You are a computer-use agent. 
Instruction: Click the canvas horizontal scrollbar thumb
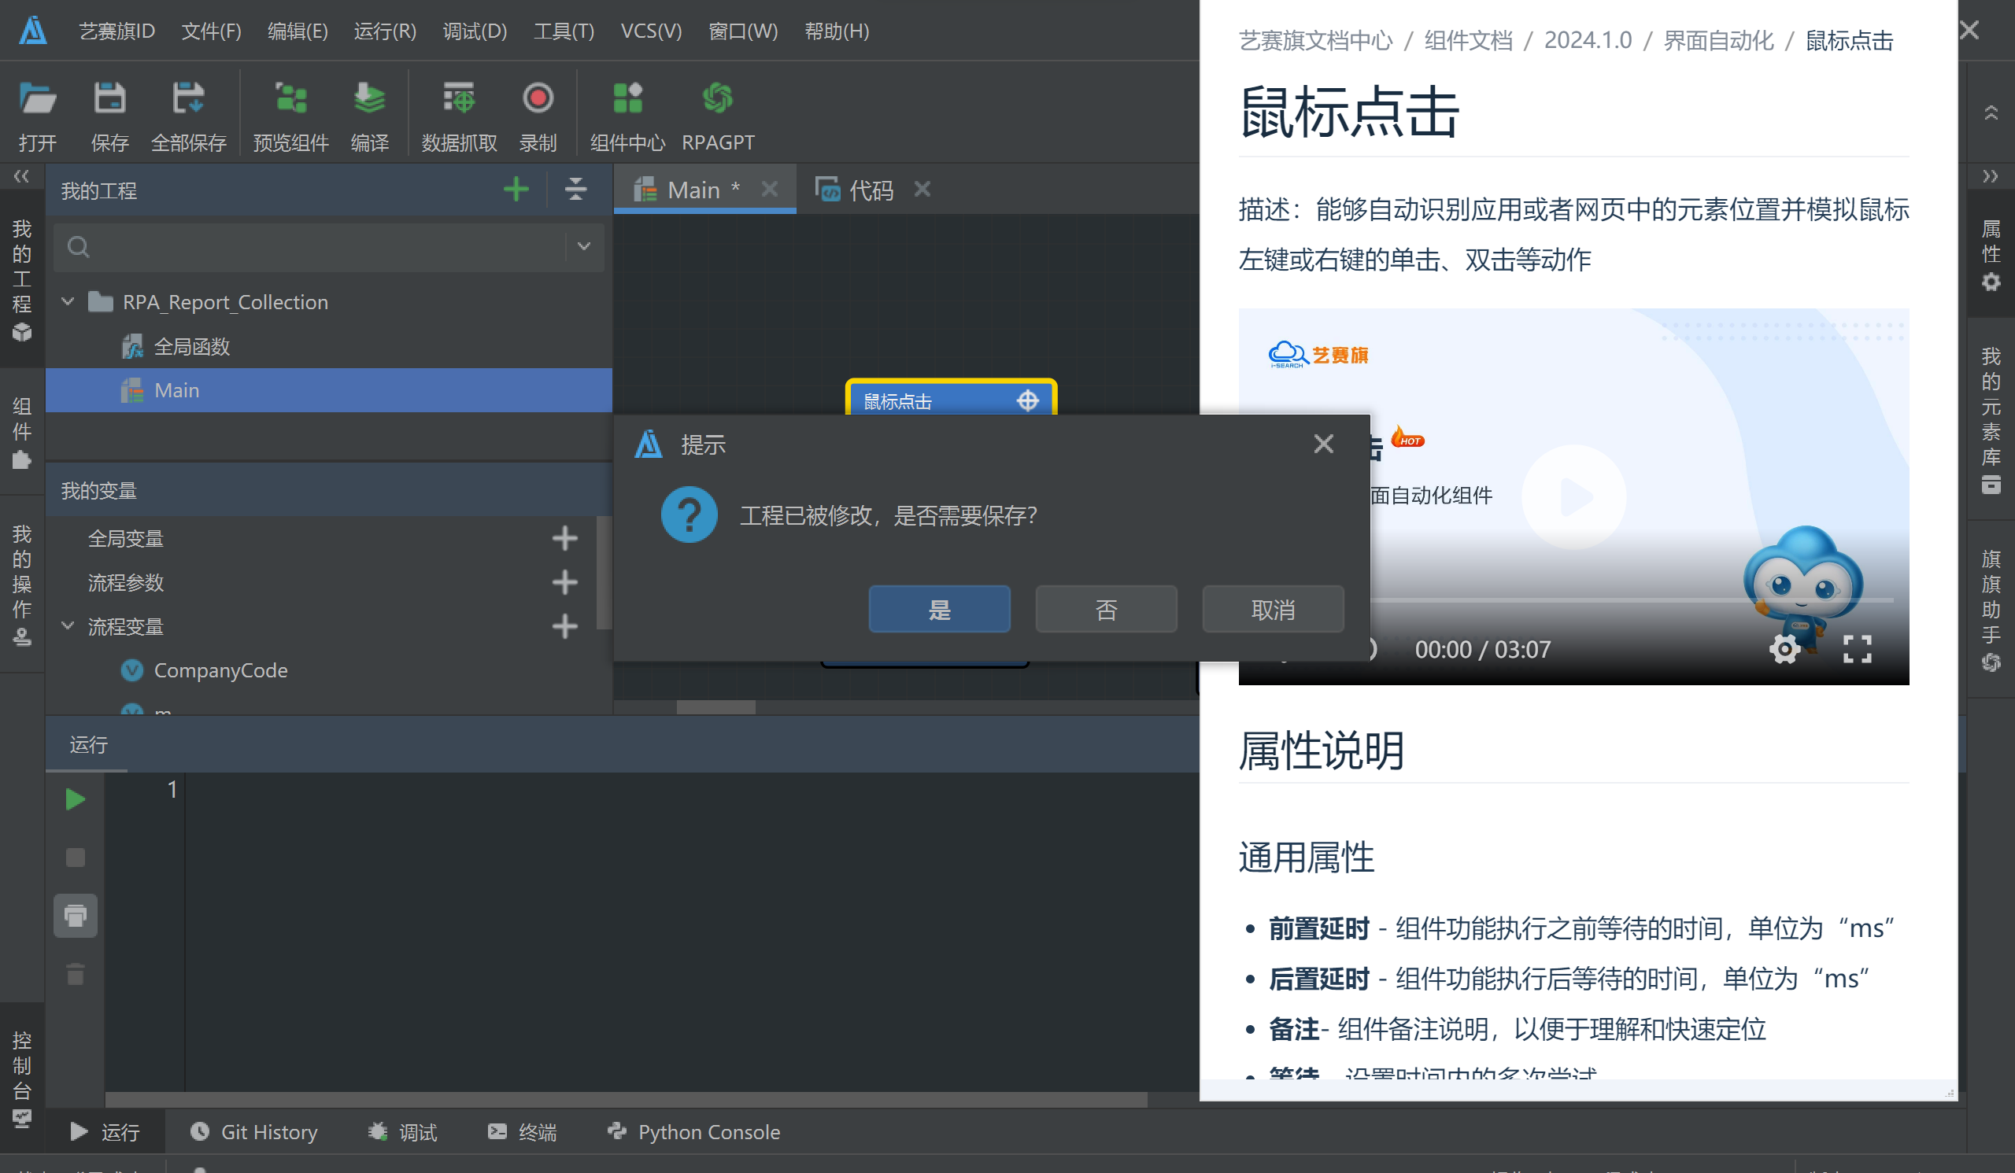(x=715, y=706)
